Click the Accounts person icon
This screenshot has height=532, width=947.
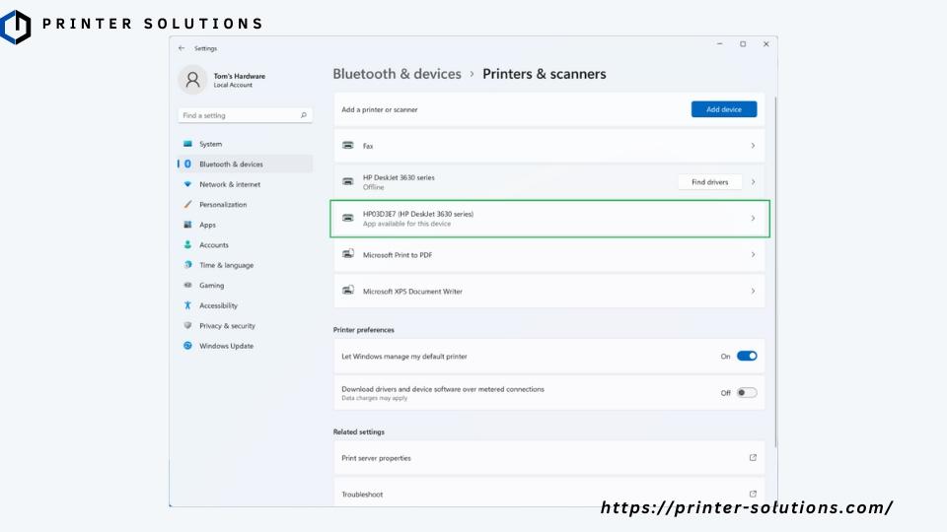click(x=187, y=245)
